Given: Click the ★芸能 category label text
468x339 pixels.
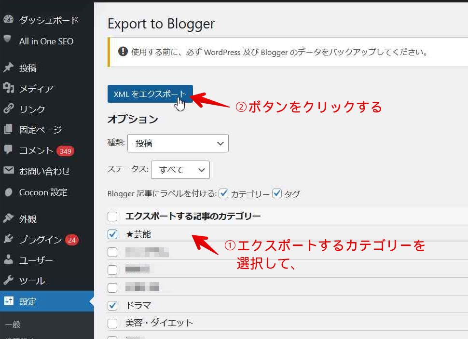Looking at the screenshot, I should [138, 234].
